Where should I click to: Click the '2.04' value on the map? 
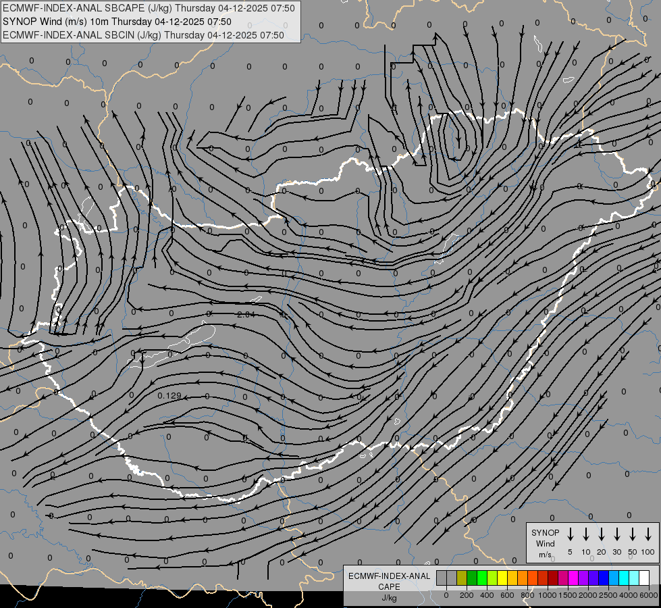(246, 314)
